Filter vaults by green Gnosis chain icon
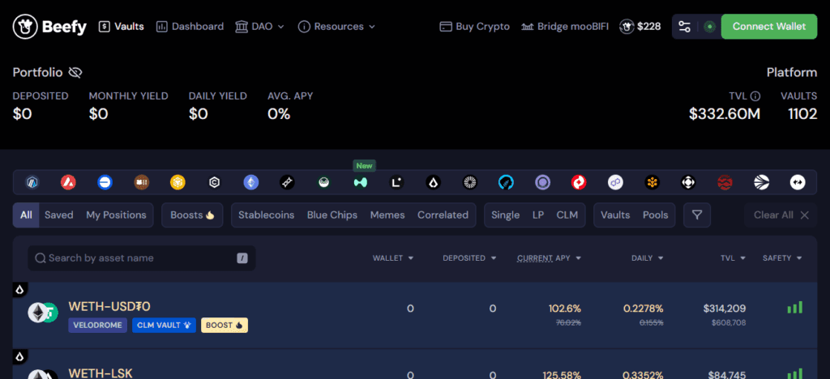Screen dimensions: 830x379 [324, 183]
